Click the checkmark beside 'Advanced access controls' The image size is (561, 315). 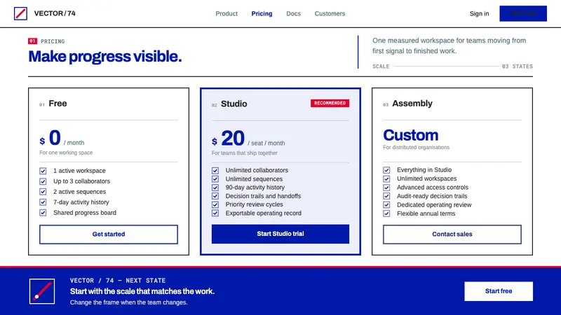click(x=386, y=188)
